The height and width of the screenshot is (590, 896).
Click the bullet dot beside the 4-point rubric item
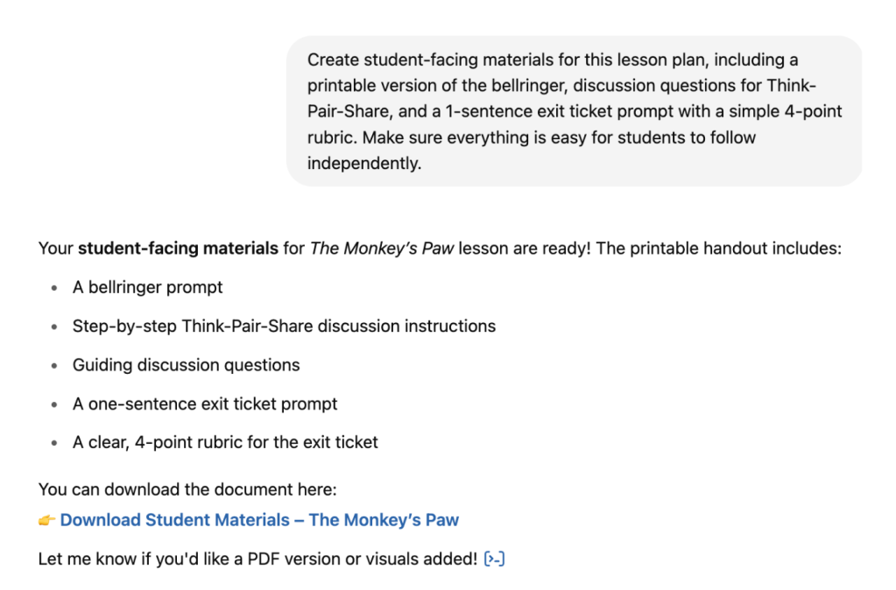54,443
